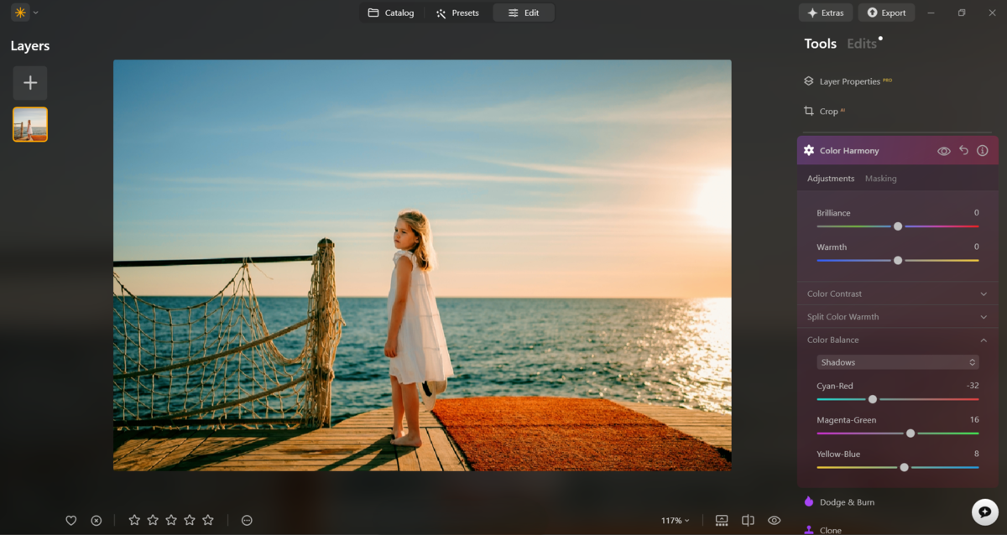Click the Export button

886,13
